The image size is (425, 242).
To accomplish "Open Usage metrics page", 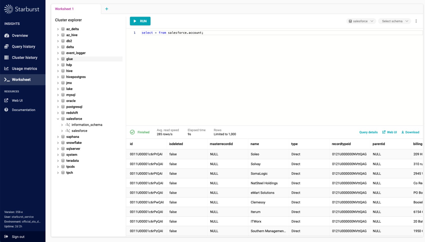I will [24, 69].
